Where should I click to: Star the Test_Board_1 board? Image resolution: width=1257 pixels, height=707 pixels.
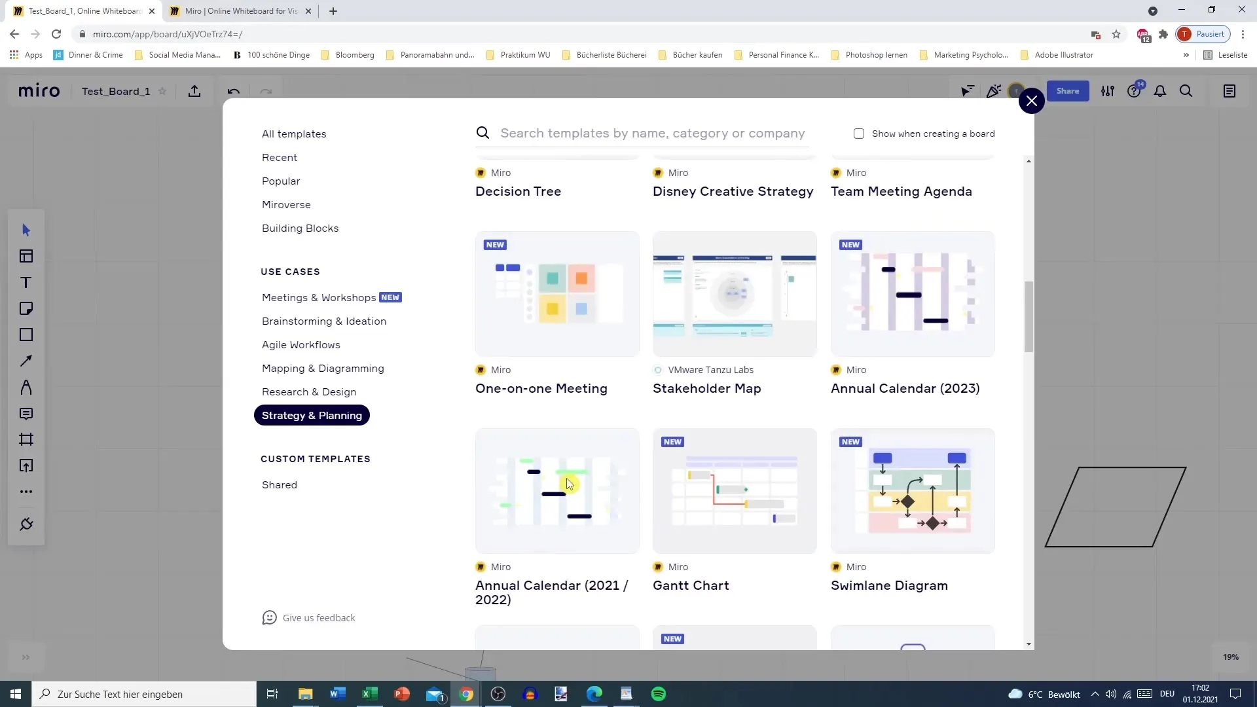(x=163, y=91)
